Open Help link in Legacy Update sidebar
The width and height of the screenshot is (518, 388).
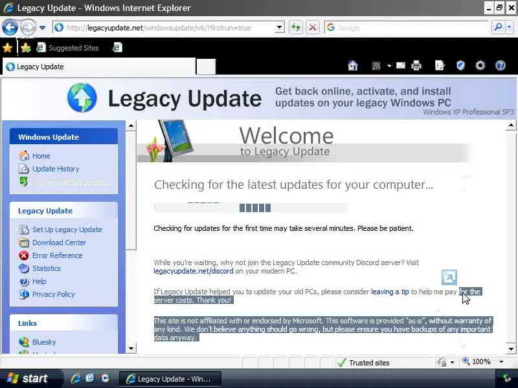click(x=39, y=281)
